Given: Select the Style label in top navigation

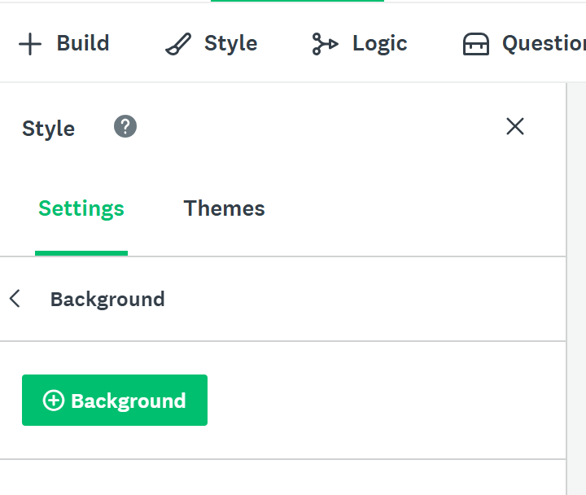Looking at the screenshot, I should [x=230, y=43].
